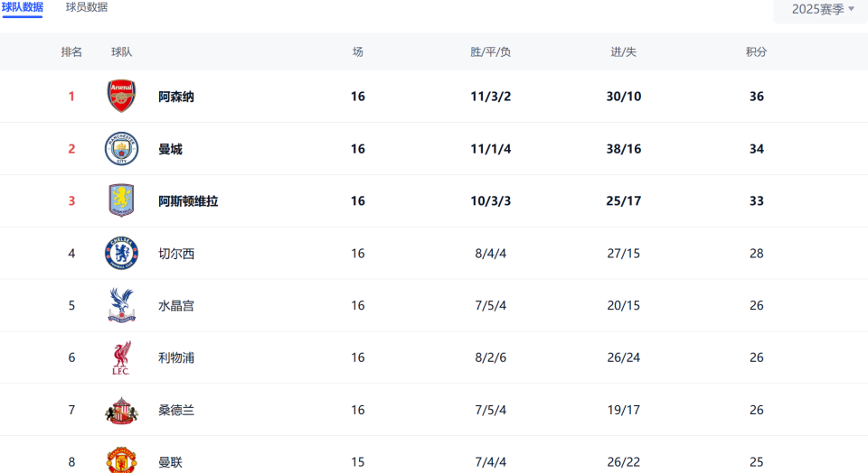Viewport: 868px width, 473px height.
Task: Click the 积分 column header
Action: pos(757,52)
